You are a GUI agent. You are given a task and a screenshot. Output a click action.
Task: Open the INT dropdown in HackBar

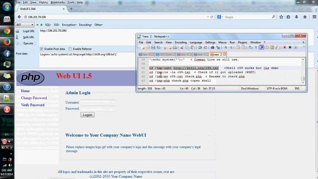[x=24, y=25]
